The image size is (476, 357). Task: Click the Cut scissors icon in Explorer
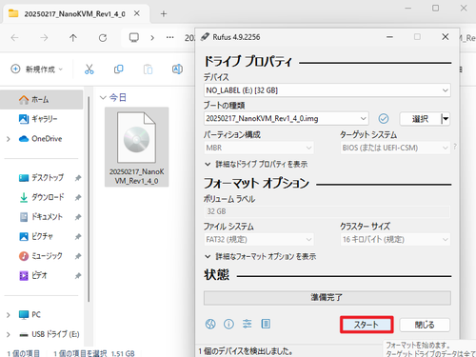point(89,69)
